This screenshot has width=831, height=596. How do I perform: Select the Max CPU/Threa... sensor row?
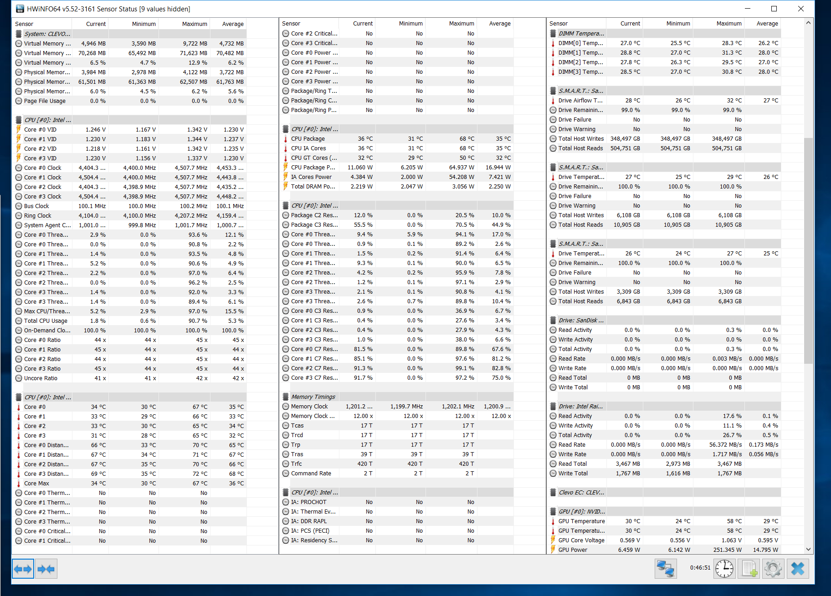(x=129, y=311)
